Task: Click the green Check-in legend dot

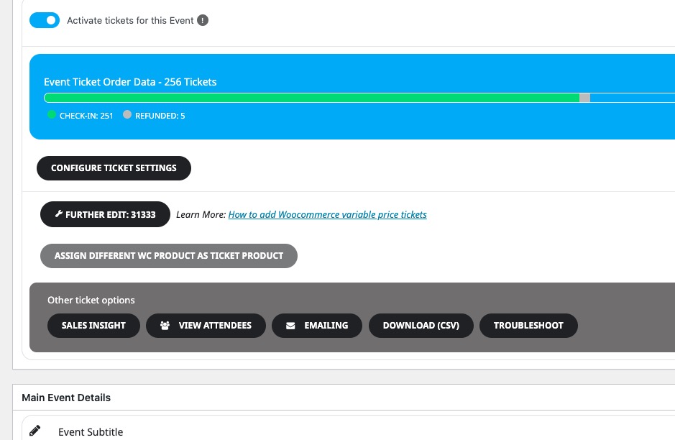Action: pos(52,114)
